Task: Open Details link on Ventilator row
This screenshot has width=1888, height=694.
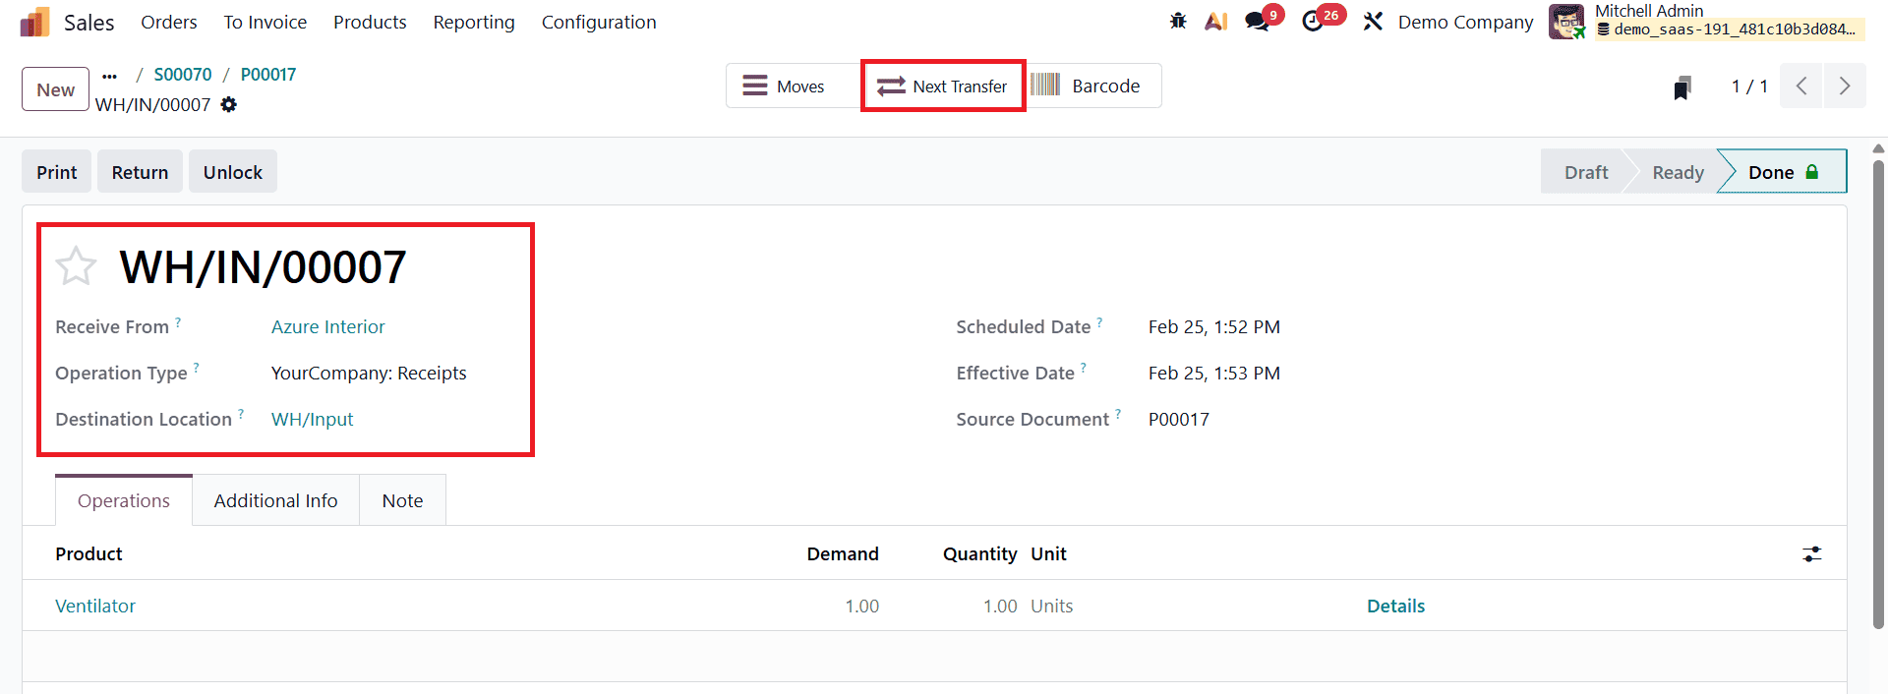Action: point(1395,606)
